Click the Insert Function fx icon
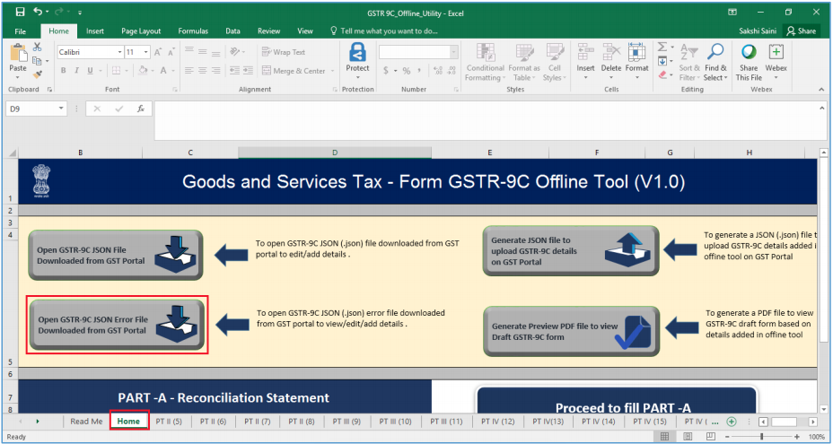The image size is (833, 444). click(141, 109)
